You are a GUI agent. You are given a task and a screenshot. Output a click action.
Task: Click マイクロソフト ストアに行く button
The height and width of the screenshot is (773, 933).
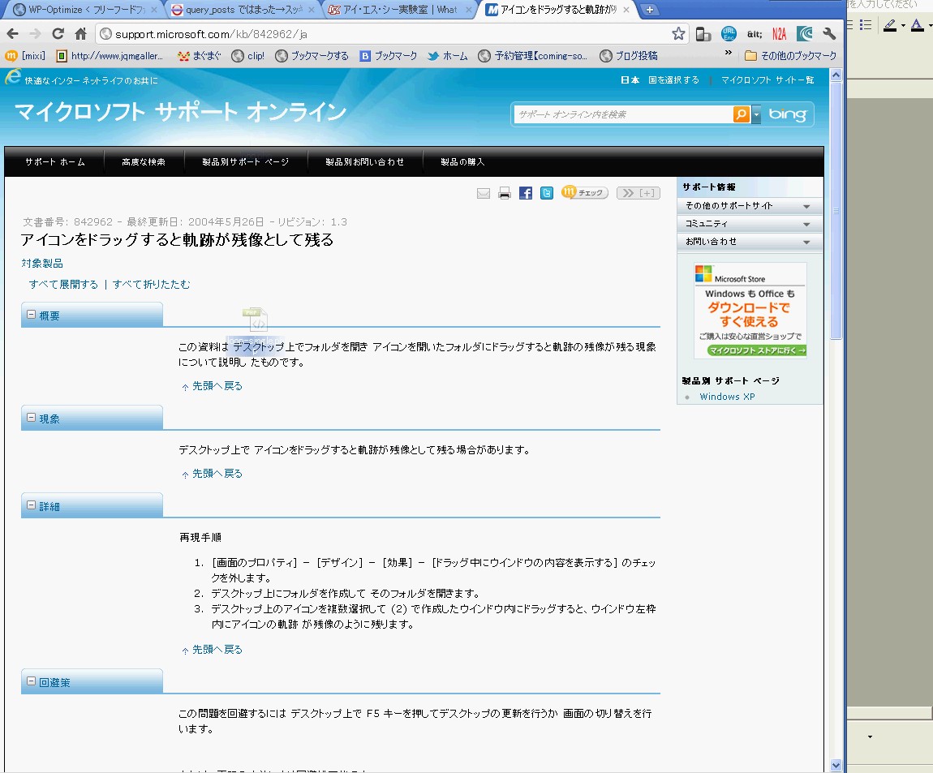pyautogui.click(x=756, y=350)
